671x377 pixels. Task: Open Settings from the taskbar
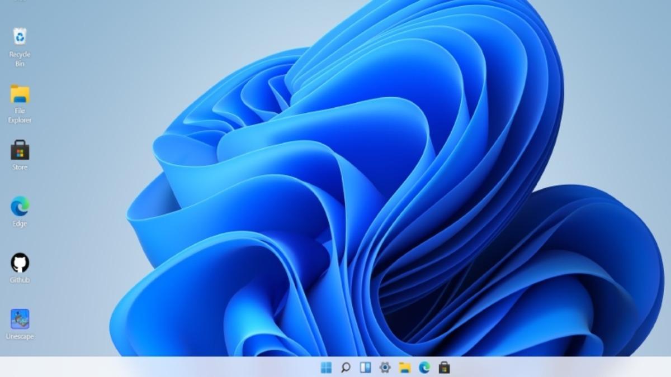[x=386, y=368]
